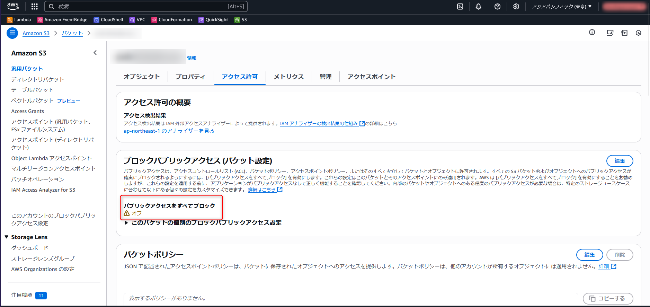Open 注目機能 with 11 badge
Image resolution: width=650 pixels, height=307 pixels.
[x=29, y=295]
